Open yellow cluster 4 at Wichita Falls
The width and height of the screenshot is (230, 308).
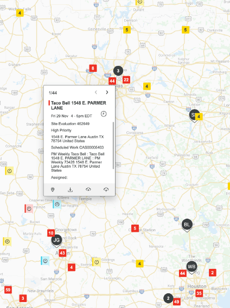pyautogui.click(x=20, y=13)
